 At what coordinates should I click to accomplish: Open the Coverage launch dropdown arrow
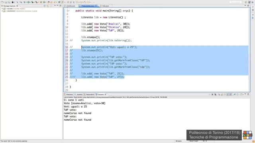pyautogui.click(x=34, y=2)
